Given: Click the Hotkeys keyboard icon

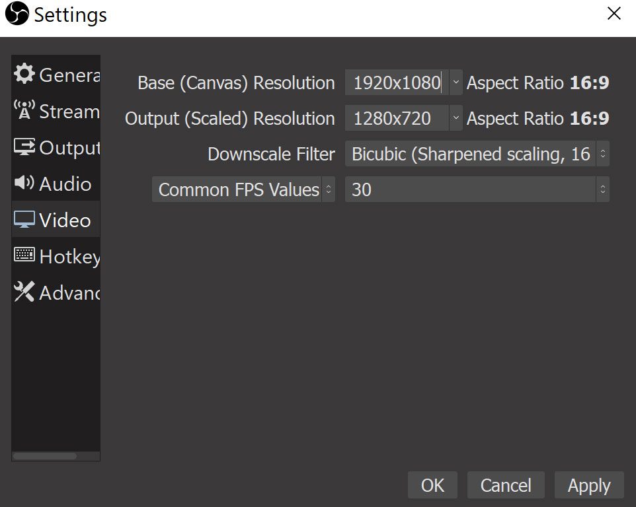Looking at the screenshot, I should [x=24, y=255].
